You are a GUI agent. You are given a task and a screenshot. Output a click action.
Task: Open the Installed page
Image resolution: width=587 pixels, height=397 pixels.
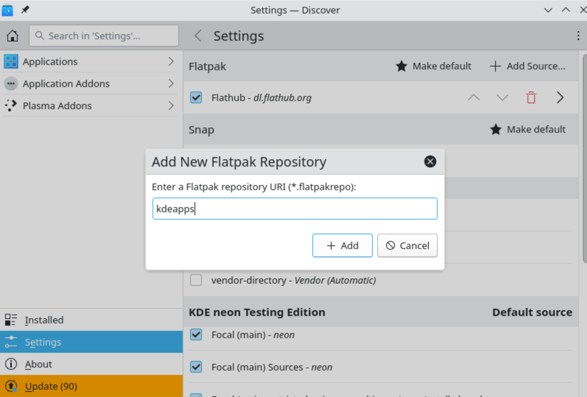point(44,320)
